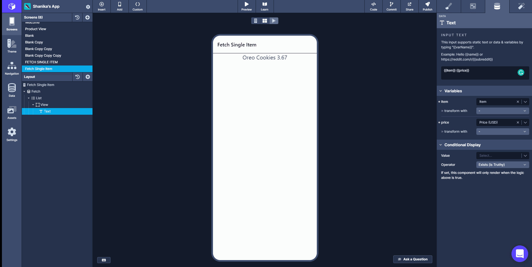Screen dimensions: 532x267
Task: Open the Operator dropdown showing Exists (is Truthy)
Action: (502, 164)
